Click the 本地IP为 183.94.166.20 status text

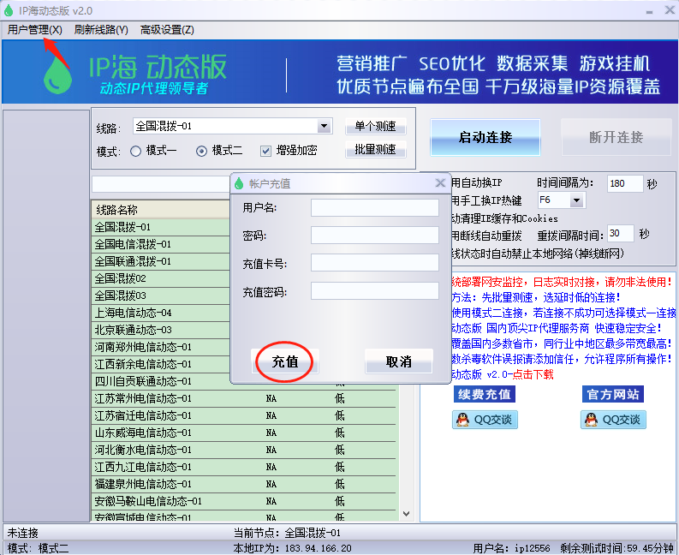click(292, 548)
